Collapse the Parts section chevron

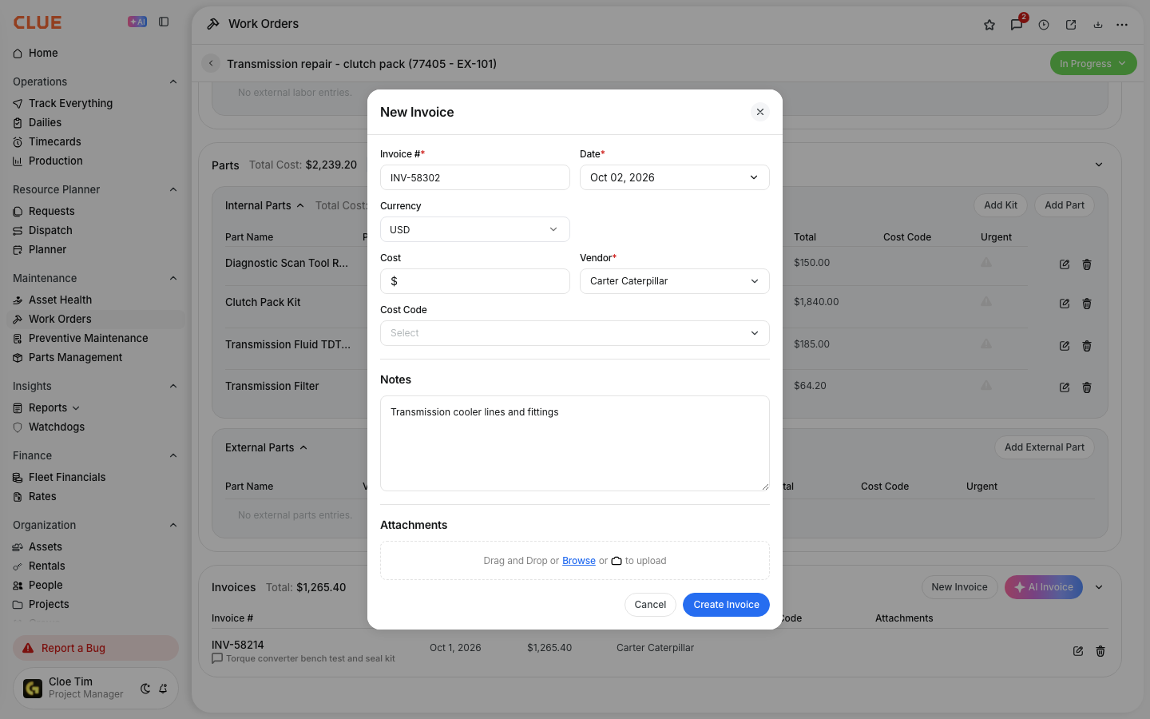point(1099,165)
